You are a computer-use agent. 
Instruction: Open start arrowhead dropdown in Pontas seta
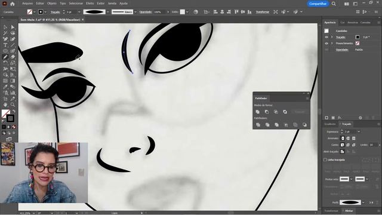(x=352, y=179)
